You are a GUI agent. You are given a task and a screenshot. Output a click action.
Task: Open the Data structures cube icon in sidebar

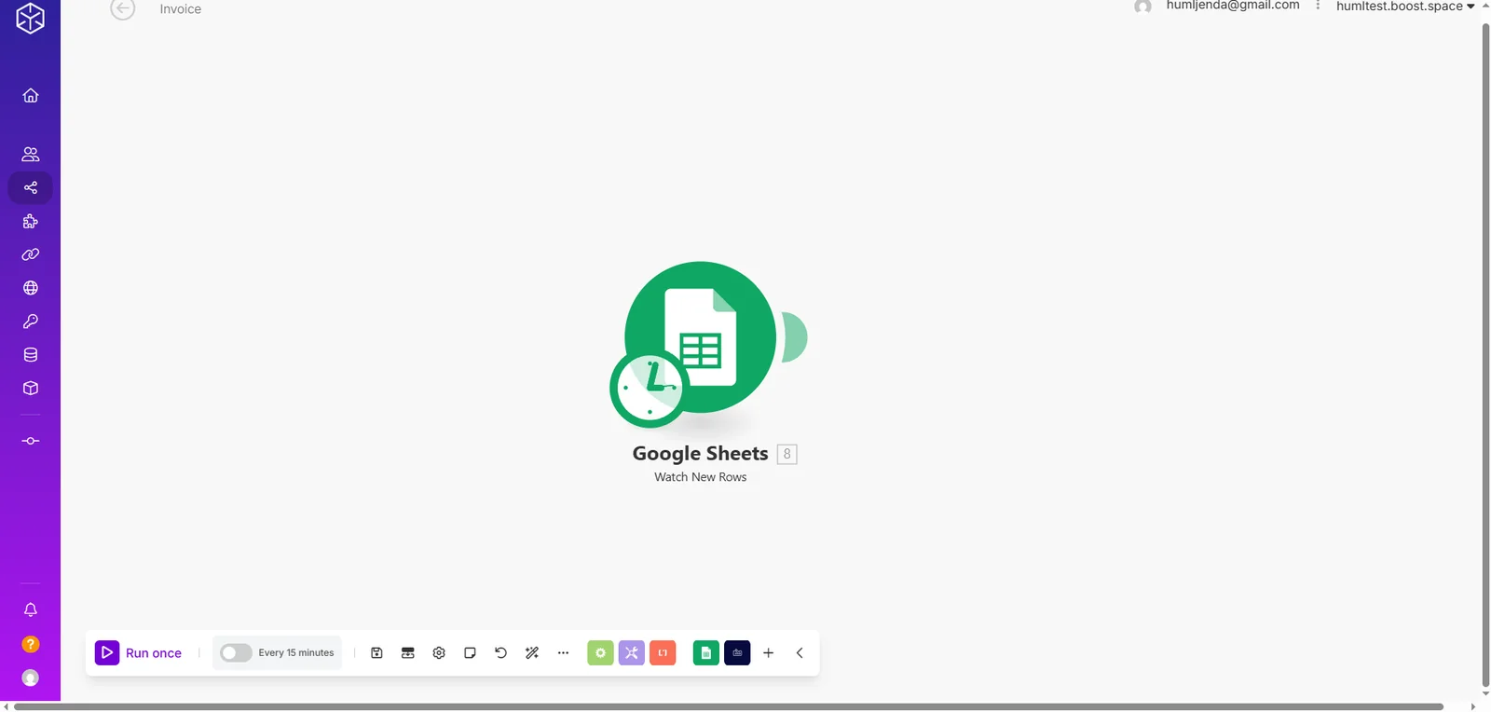point(31,389)
